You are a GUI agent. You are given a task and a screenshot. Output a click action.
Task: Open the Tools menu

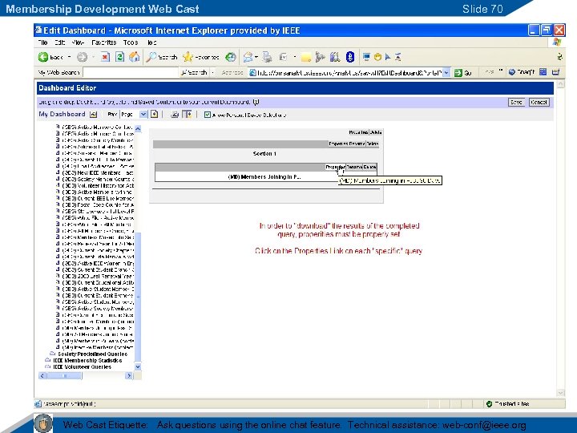tap(131, 42)
